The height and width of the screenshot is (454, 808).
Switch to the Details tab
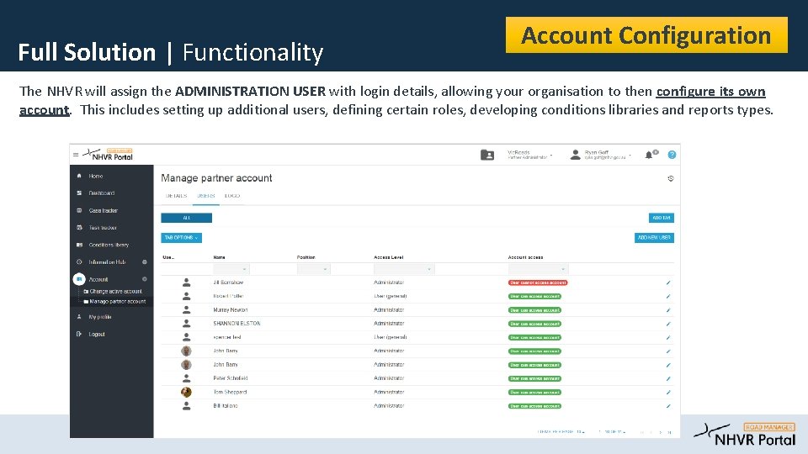(x=176, y=196)
